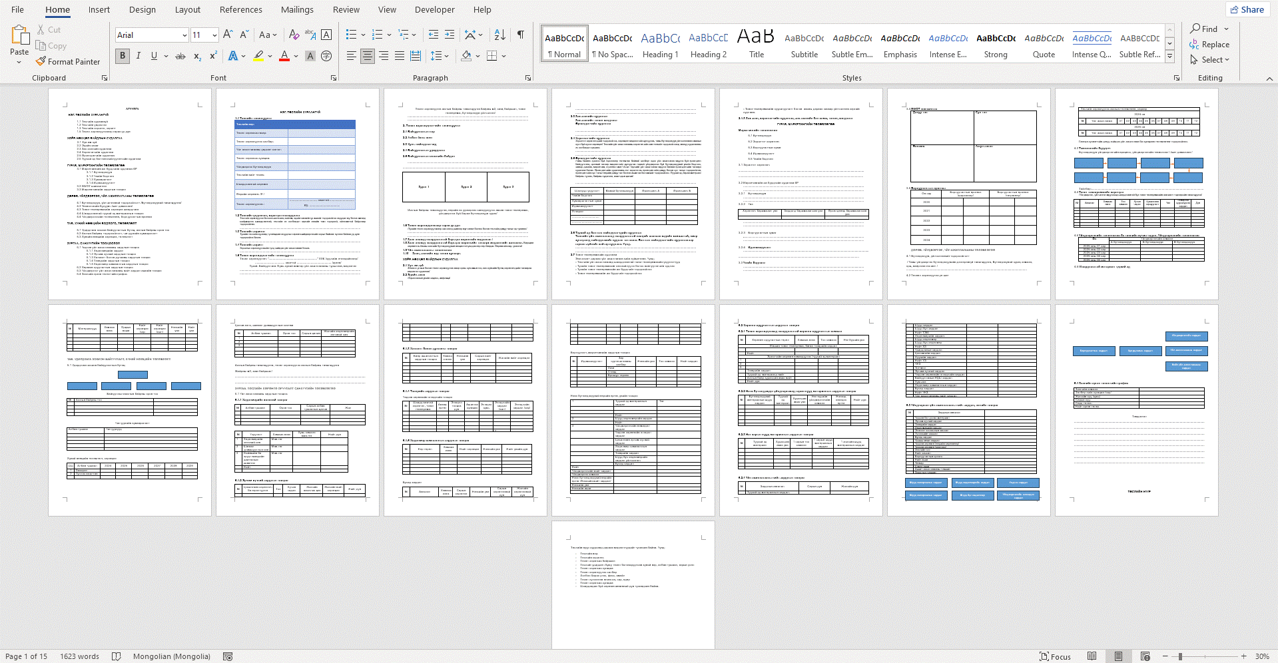Toggle Subscript formatting
The height and width of the screenshot is (663, 1278).
[197, 56]
